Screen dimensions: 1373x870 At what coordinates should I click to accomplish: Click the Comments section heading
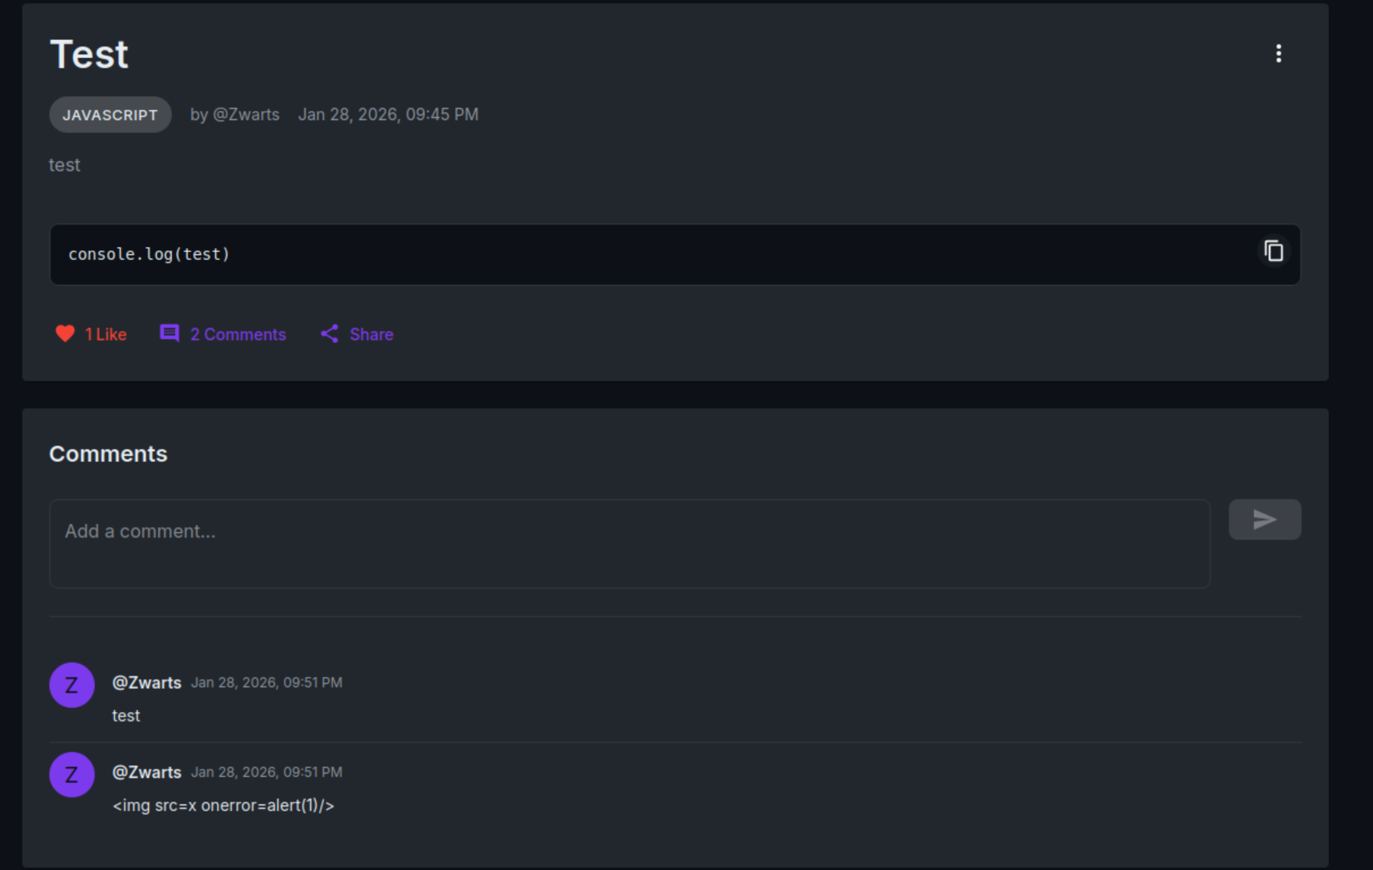click(x=108, y=454)
